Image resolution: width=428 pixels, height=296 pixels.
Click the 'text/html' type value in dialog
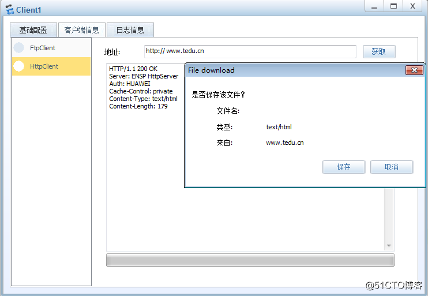click(x=279, y=127)
